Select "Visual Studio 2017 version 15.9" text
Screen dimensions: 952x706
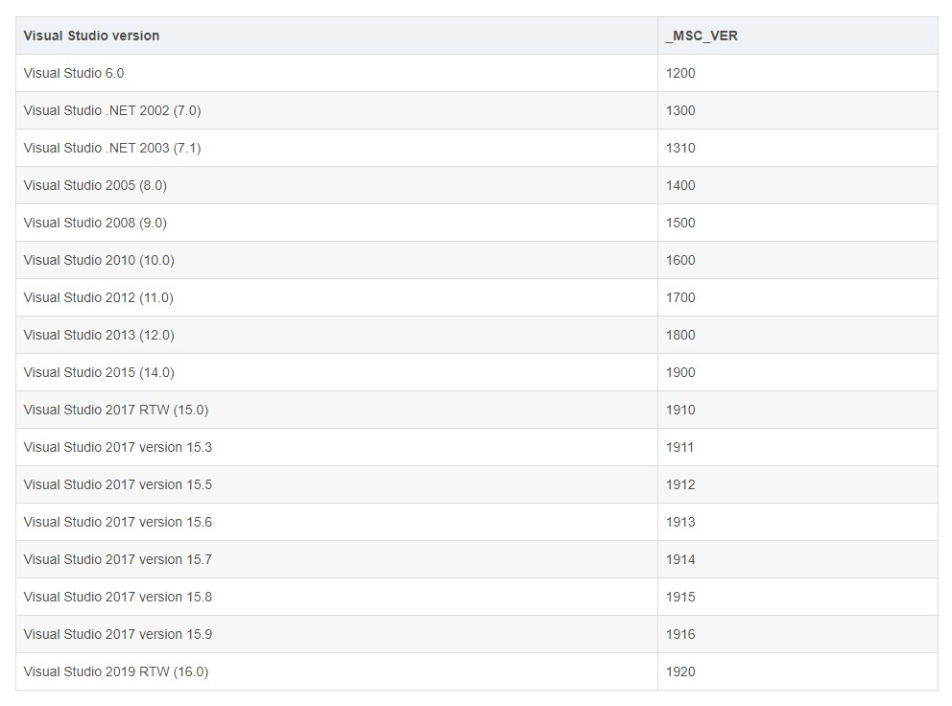pyautogui.click(x=118, y=634)
